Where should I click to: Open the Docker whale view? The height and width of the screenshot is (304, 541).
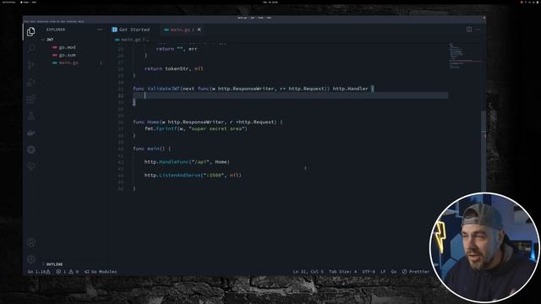pos(31,133)
